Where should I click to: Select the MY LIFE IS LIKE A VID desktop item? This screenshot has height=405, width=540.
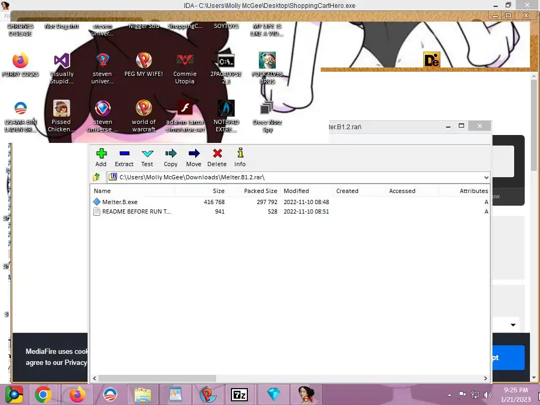tap(267, 30)
